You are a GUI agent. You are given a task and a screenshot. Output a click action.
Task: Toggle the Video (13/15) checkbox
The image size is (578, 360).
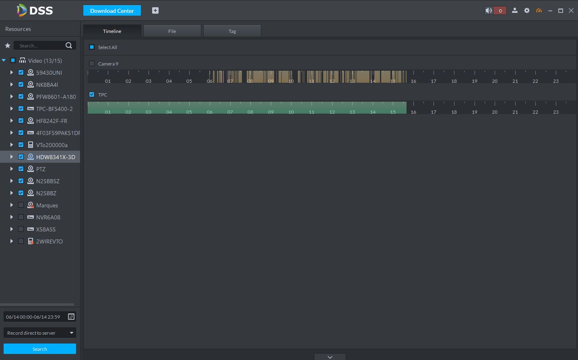pos(13,60)
